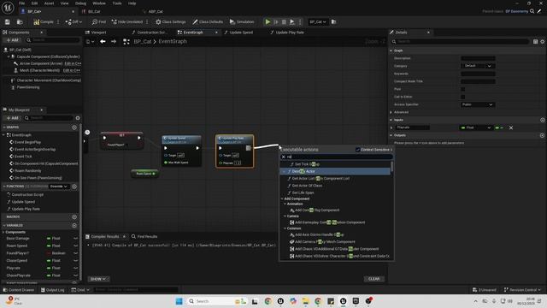
Task: Open Class Settings
Action: coord(171,21)
